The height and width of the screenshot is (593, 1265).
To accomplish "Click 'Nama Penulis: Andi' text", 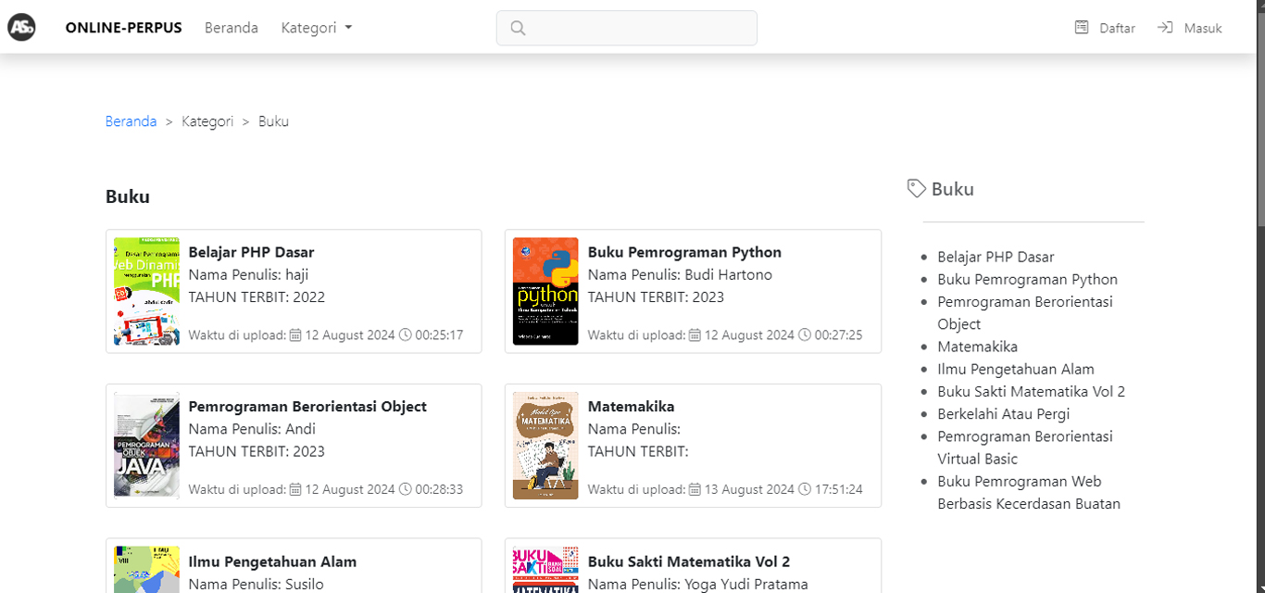I will (252, 429).
